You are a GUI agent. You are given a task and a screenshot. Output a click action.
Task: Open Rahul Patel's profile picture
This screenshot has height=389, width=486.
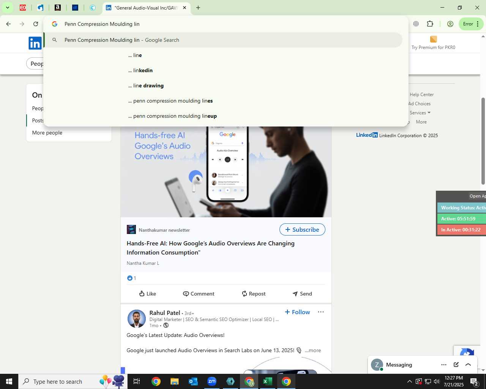pyautogui.click(x=136, y=319)
